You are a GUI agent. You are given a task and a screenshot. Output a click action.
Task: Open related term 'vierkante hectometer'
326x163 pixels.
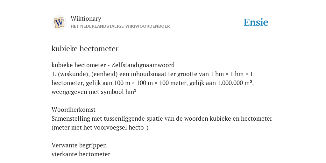(x=81, y=154)
